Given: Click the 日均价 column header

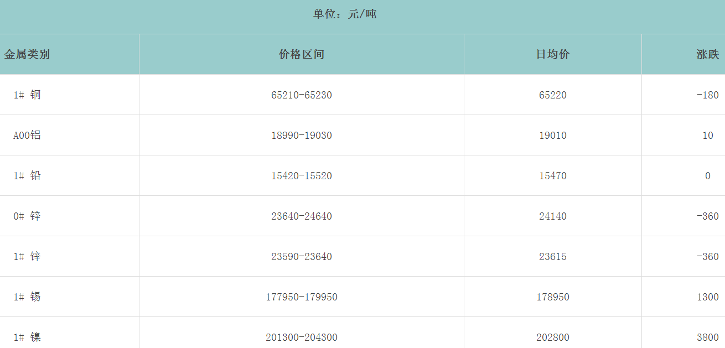Looking at the screenshot, I should point(553,54).
